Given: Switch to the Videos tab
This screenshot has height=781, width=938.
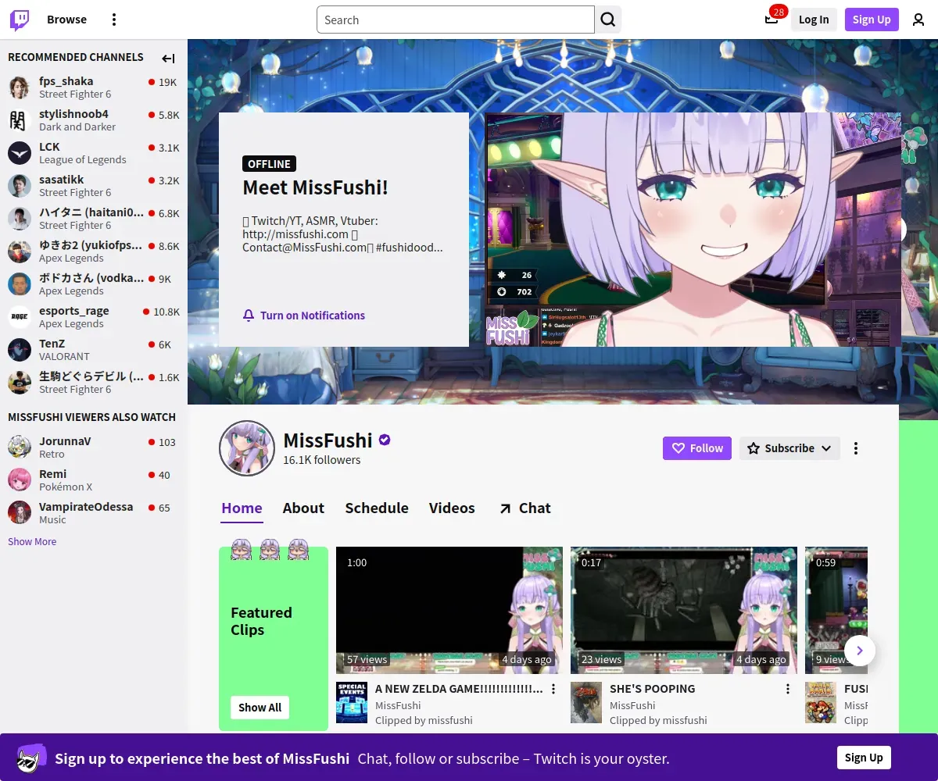Looking at the screenshot, I should (x=452, y=508).
